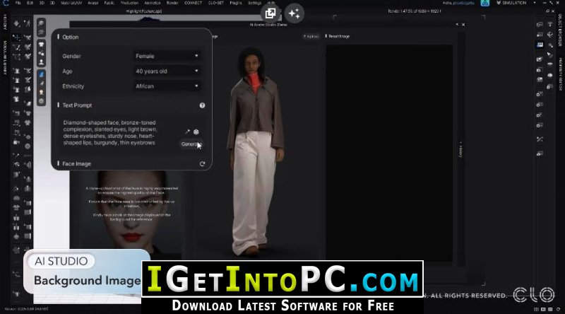This screenshot has height=314, width=565.
Task: Open the Ethnicity dropdown showing African
Action: coord(167,86)
